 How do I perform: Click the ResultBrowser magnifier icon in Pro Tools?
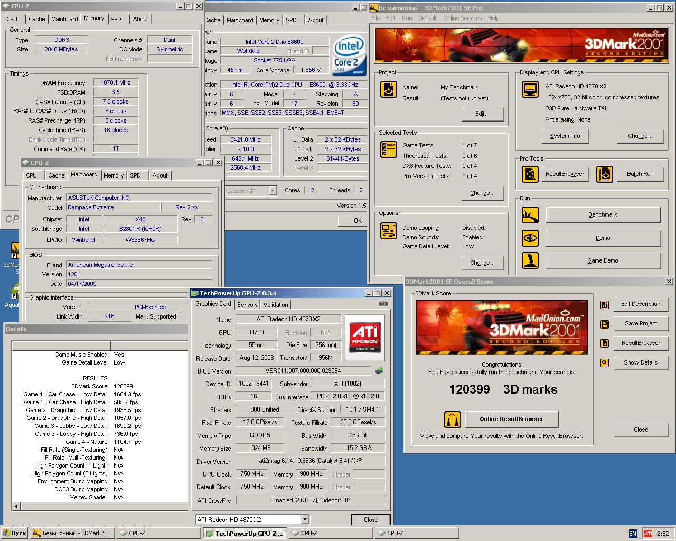coord(530,174)
